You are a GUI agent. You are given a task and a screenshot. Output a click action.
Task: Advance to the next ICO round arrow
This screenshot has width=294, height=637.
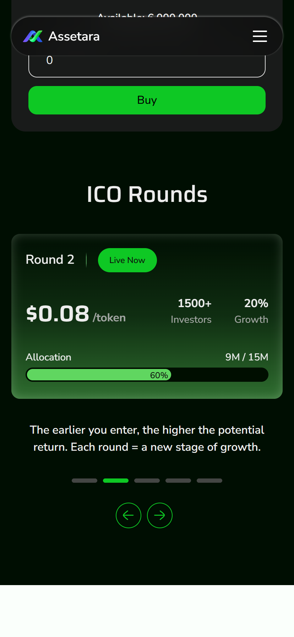pos(160,515)
